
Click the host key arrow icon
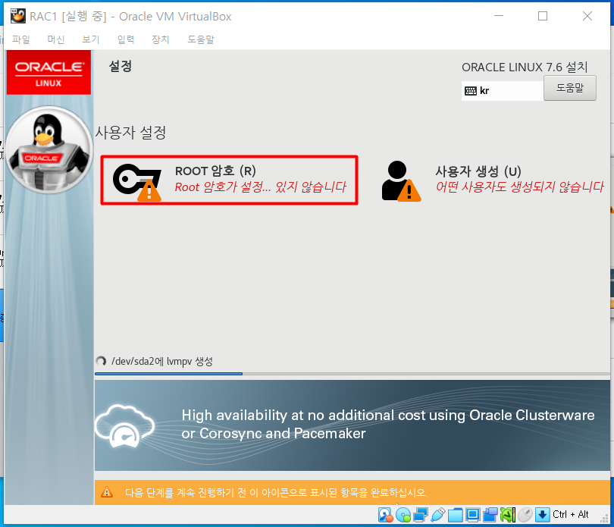(x=542, y=515)
